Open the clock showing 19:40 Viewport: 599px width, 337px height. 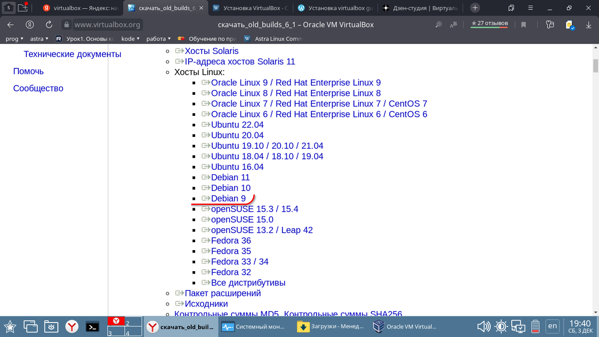coord(580,324)
